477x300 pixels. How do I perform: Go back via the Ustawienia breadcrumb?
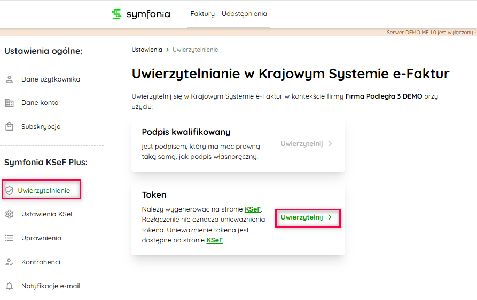coord(147,50)
